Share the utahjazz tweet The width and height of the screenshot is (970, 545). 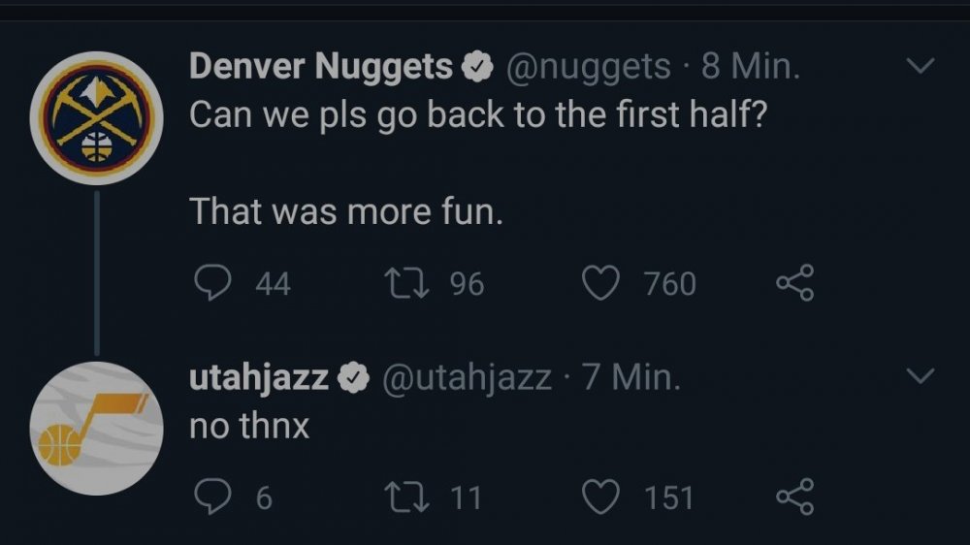[x=795, y=497]
